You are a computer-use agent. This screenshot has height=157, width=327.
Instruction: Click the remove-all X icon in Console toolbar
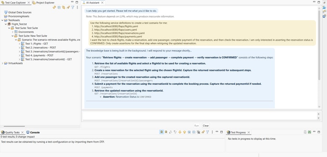coord(198,132)
